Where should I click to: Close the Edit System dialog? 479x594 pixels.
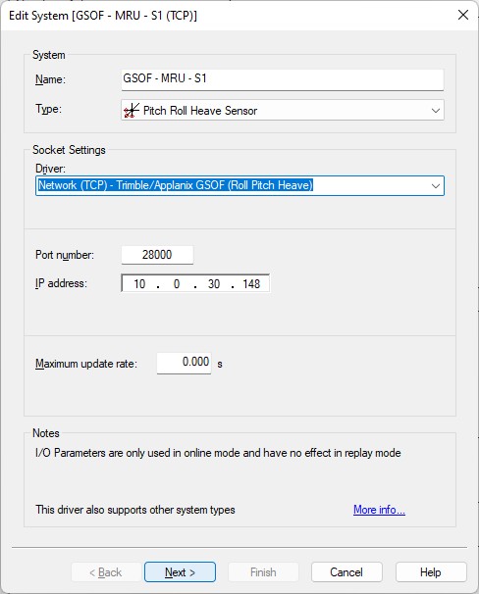(463, 15)
